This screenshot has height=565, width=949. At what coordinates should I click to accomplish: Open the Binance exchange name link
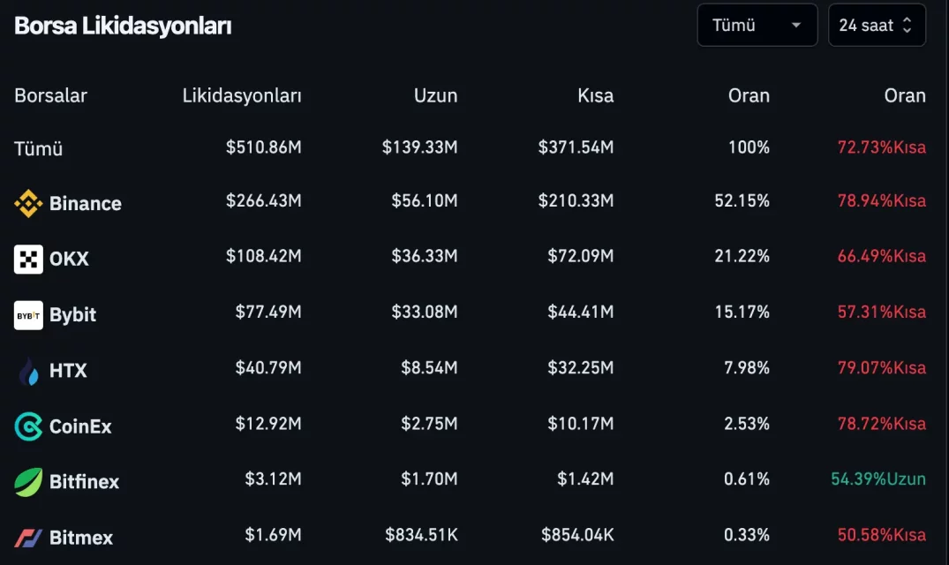[86, 204]
